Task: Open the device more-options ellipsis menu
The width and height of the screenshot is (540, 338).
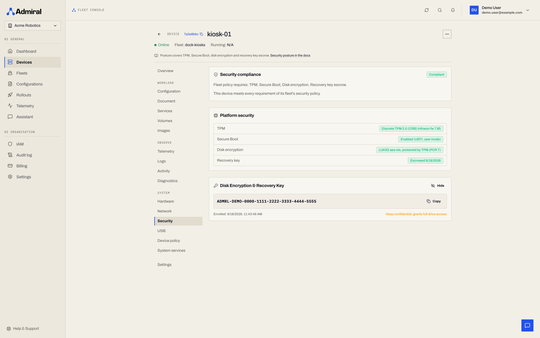Action: tap(447, 34)
